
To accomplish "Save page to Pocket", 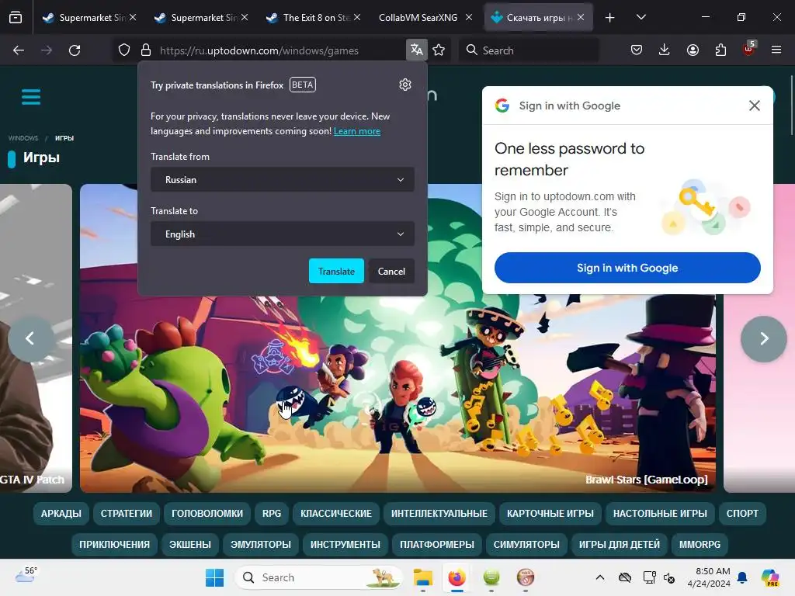I will tap(637, 50).
